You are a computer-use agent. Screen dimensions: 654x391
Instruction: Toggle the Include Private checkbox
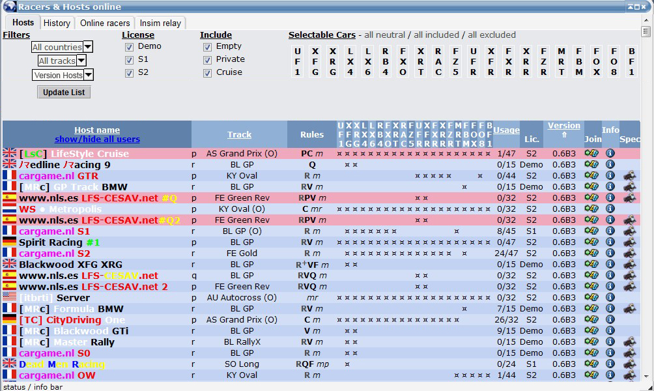pos(207,60)
